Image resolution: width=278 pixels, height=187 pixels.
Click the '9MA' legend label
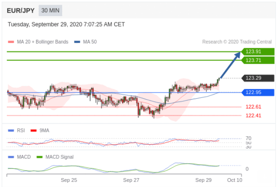(44, 130)
